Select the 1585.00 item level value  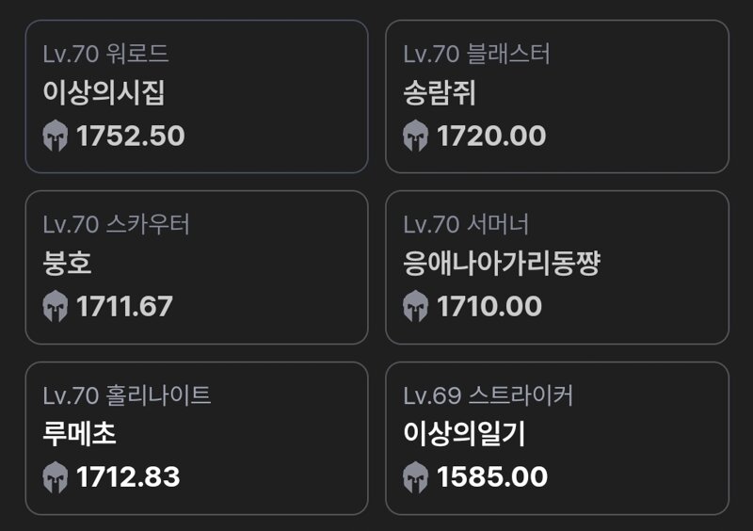[491, 477]
